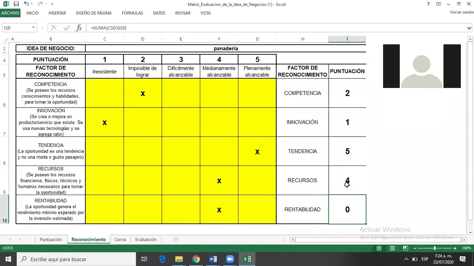Viewport: 474px width, 266px height.
Task: Switch to Page Break Preview icon
Action: coord(405,248)
